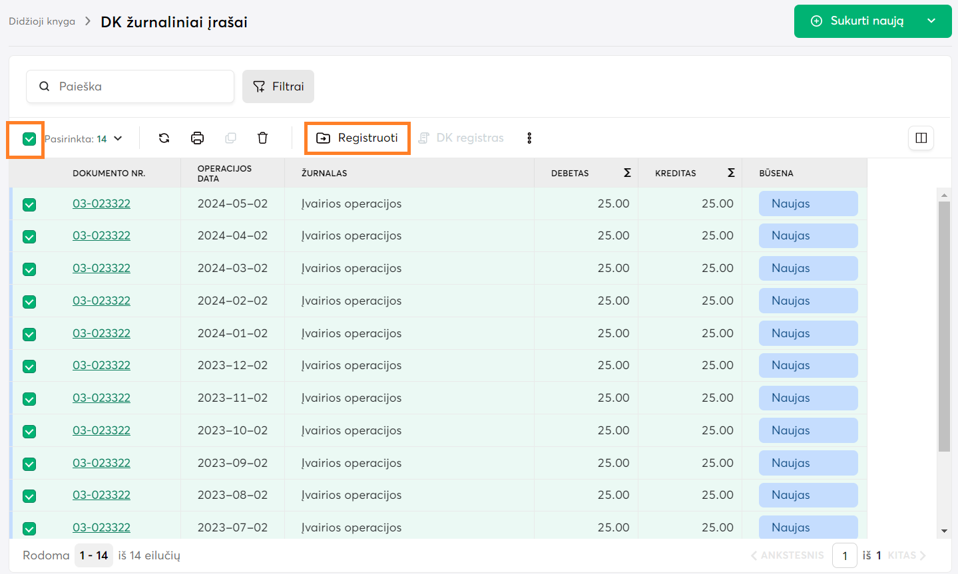Screen dimensions: 958x574
Task: Open the column layout settings icon
Action: 921,138
